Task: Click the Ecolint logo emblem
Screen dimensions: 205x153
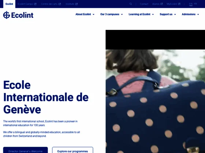Action: pyautogui.click(x=7, y=15)
